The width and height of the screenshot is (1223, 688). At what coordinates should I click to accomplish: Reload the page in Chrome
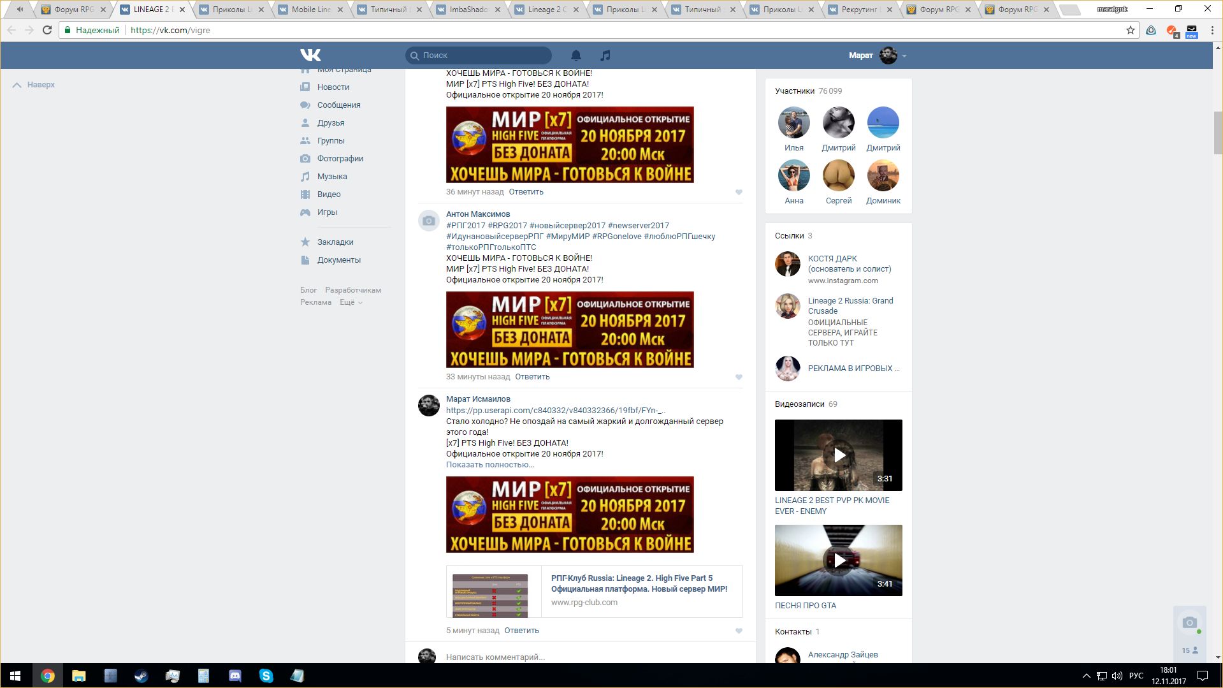click(47, 30)
